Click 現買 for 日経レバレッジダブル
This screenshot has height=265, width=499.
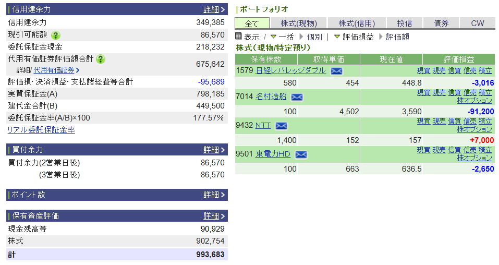pos(423,70)
